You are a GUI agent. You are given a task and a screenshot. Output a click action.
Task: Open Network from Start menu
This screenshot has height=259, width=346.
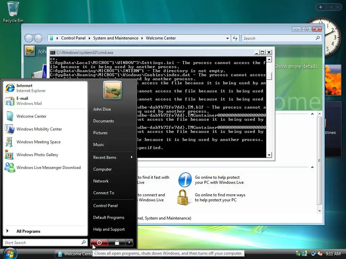(x=101, y=181)
